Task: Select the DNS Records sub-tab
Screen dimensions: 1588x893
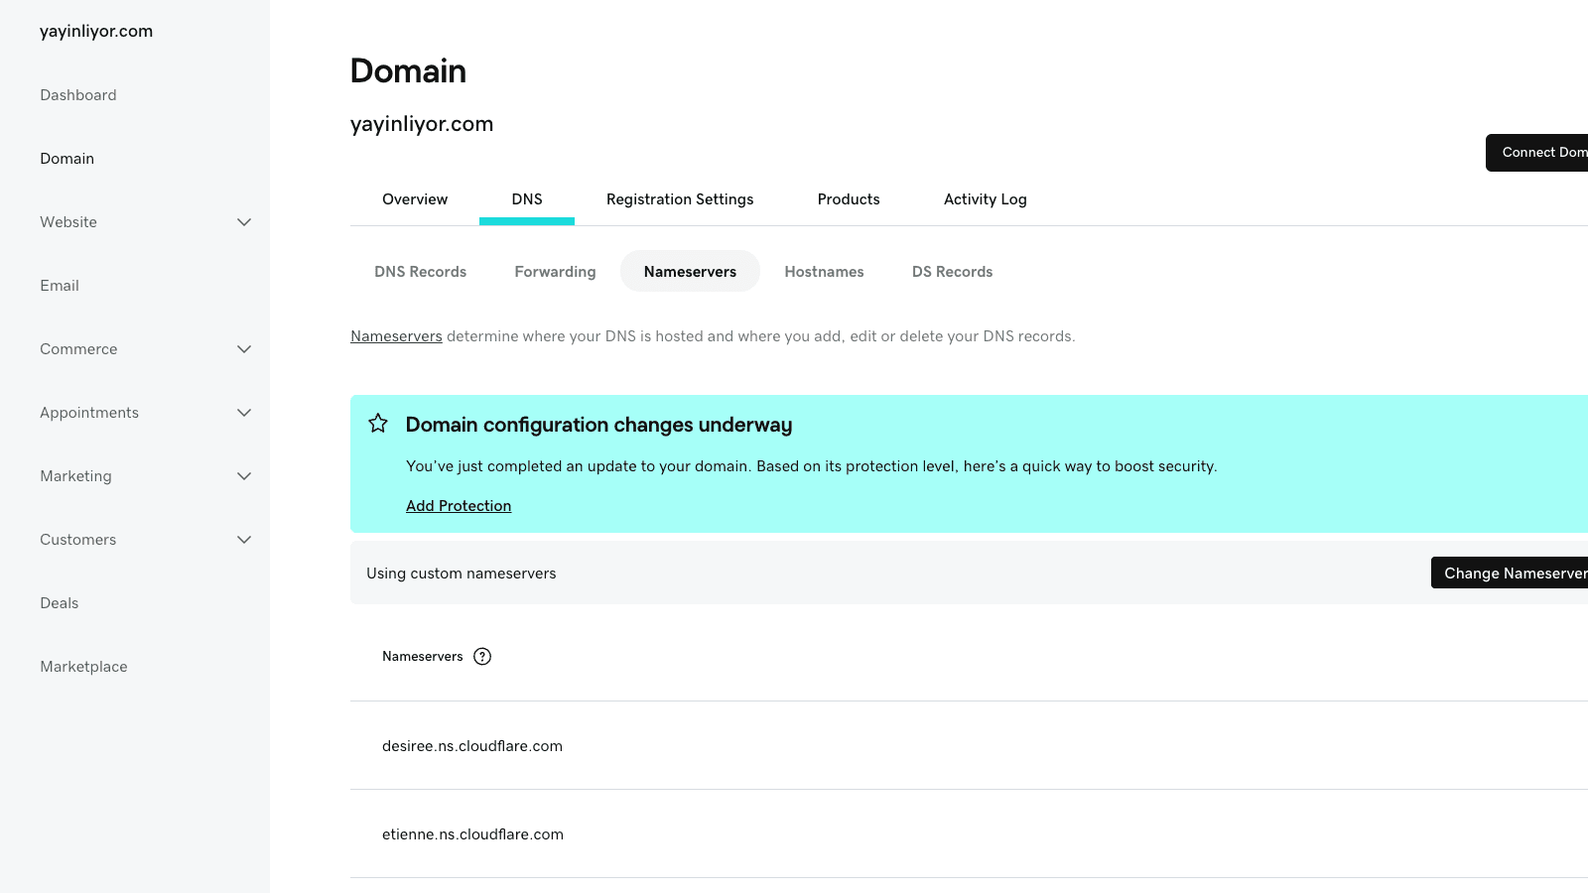Action: (420, 272)
